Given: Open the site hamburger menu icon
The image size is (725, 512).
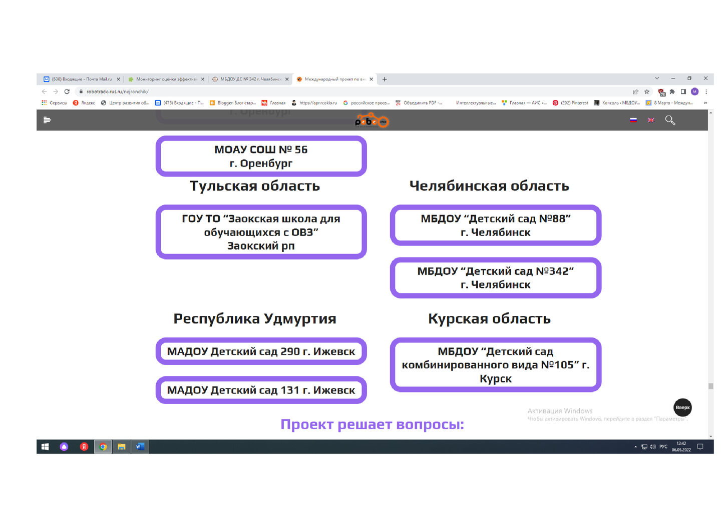Looking at the screenshot, I should click(x=47, y=120).
